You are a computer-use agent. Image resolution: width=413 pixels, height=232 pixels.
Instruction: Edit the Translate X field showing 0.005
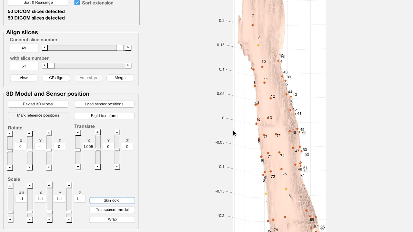[x=88, y=147]
